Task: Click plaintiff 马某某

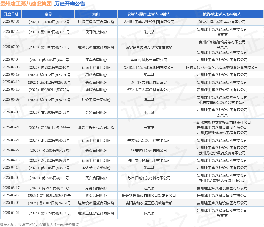Action: [x=149, y=128]
